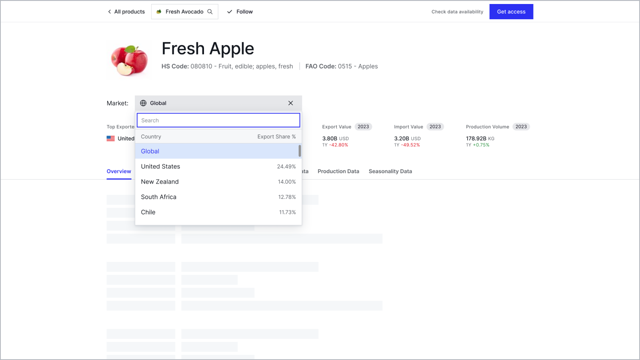The width and height of the screenshot is (640, 360).
Task: Click the dropdown list scrollbar handle
Action: click(x=300, y=151)
